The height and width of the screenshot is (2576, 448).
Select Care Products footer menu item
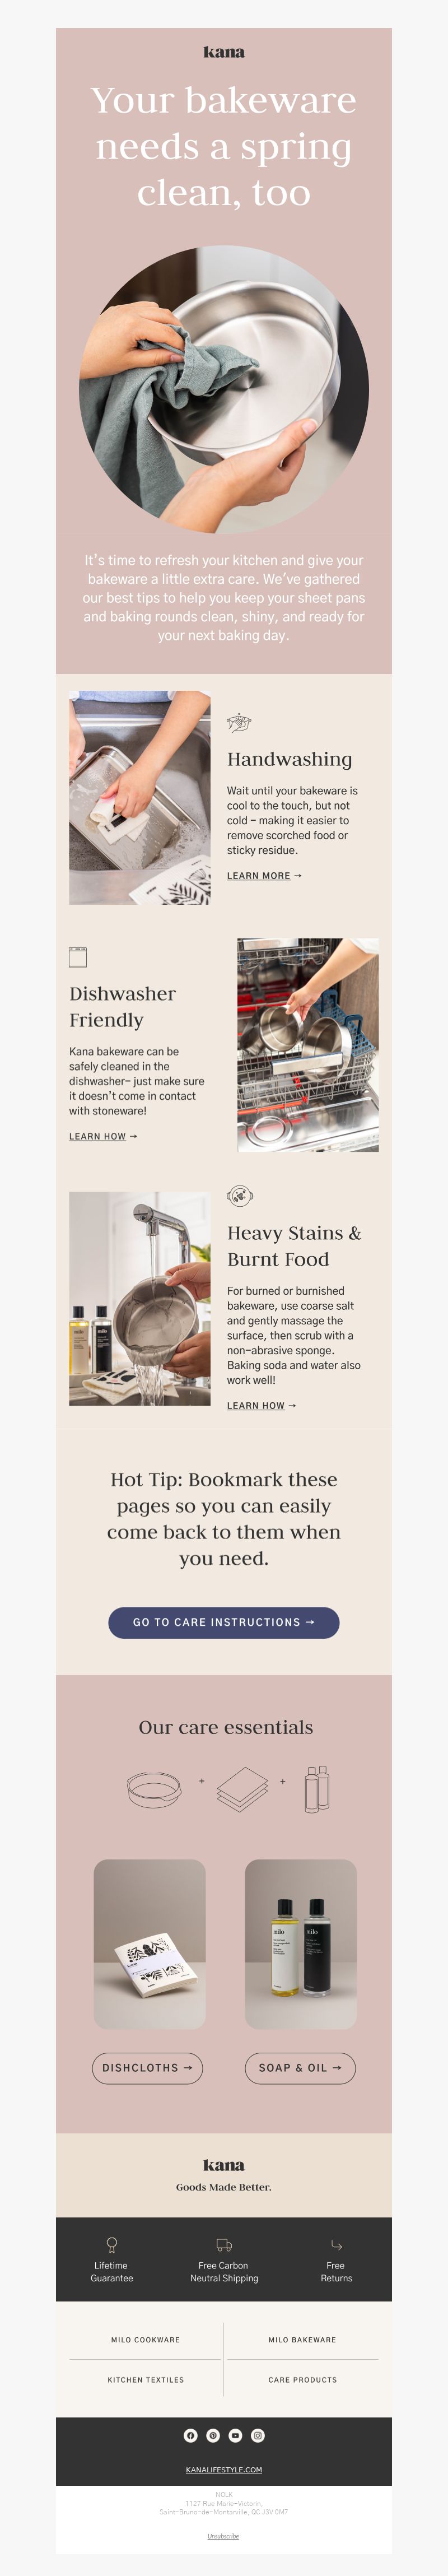302,2379
